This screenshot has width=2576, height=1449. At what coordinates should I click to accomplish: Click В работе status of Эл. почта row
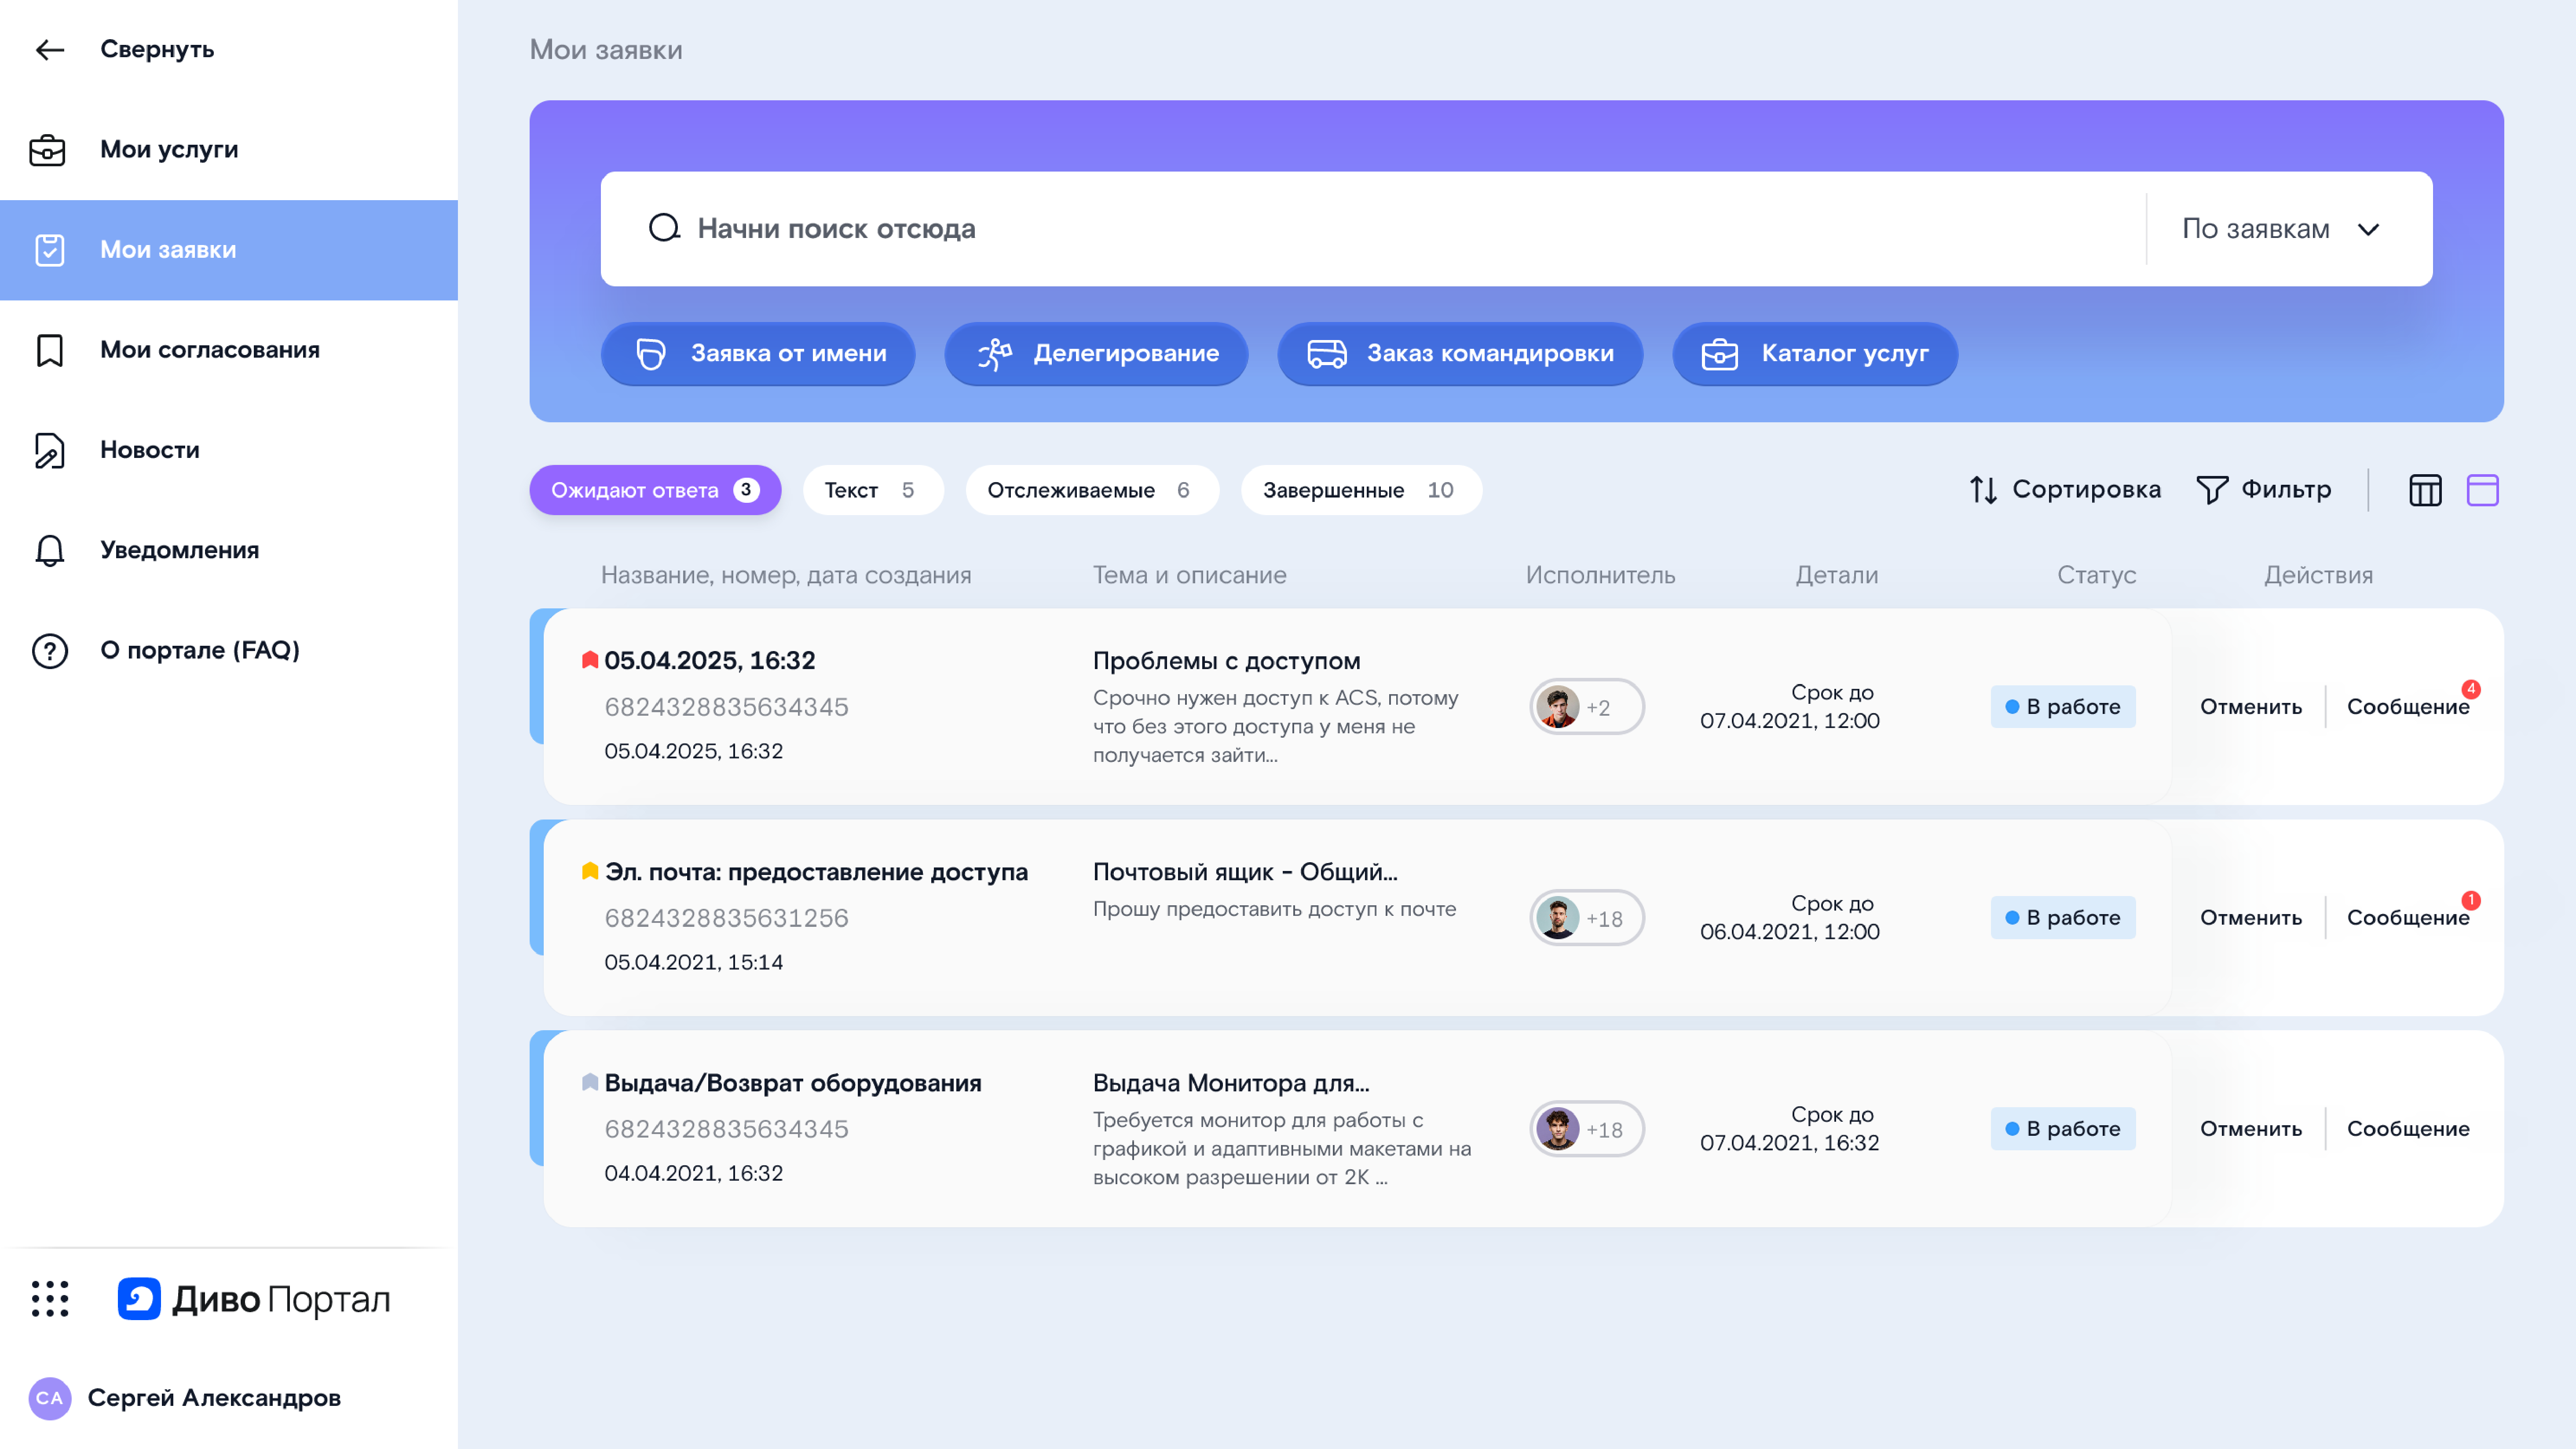pyautogui.click(x=2063, y=918)
